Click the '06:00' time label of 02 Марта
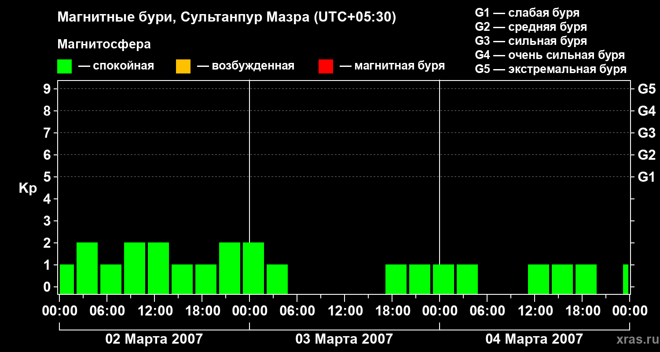660x352 pixels. [107, 311]
